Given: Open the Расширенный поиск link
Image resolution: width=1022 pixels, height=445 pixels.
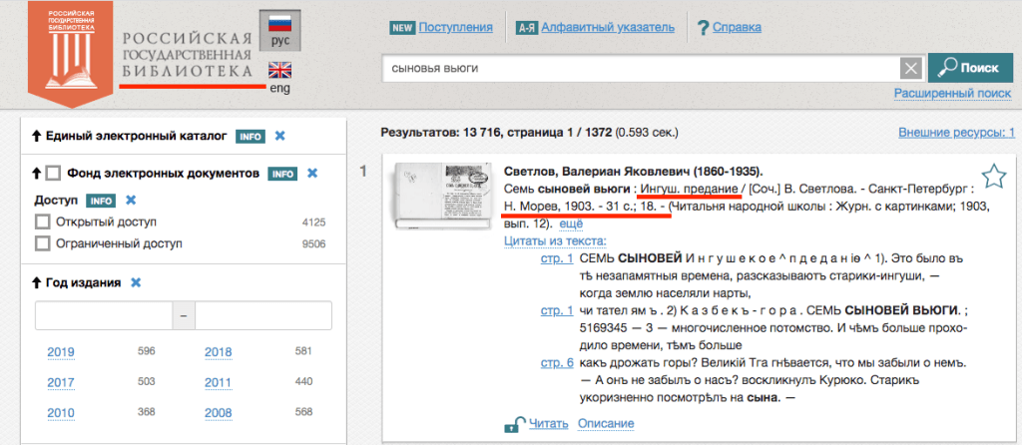Looking at the screenshot, I should point(952,94).
